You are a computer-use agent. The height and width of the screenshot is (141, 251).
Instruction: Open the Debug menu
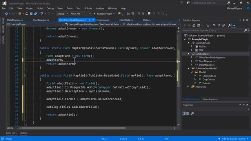coord(50,8)
